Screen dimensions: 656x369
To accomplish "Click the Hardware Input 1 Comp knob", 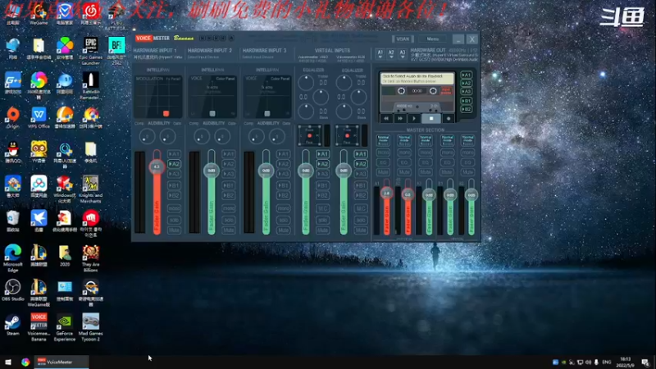I will point(147,136).
